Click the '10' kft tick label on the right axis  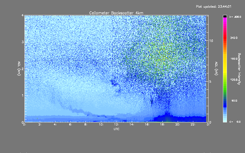coord(211,41)
